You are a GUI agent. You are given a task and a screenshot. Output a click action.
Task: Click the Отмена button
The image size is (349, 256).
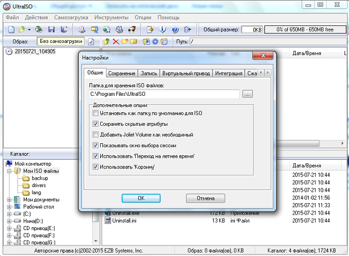205,198
